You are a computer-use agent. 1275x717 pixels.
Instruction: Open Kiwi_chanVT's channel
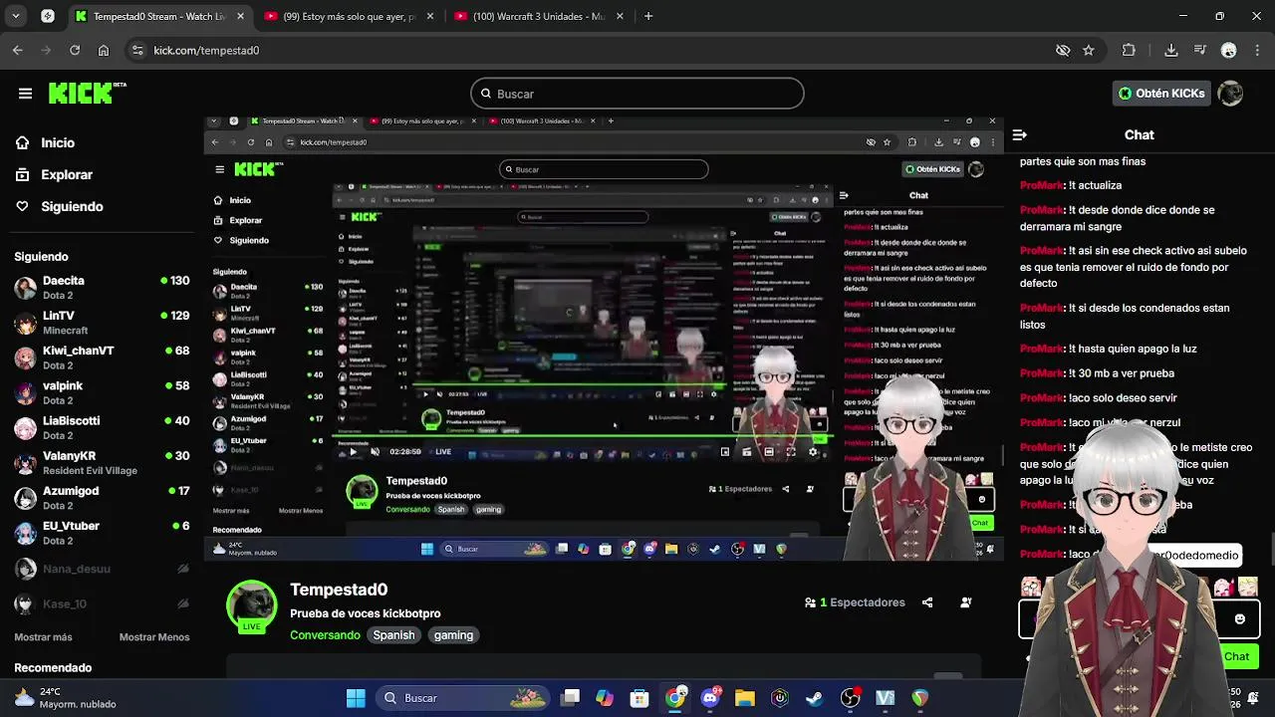point(101,358)
